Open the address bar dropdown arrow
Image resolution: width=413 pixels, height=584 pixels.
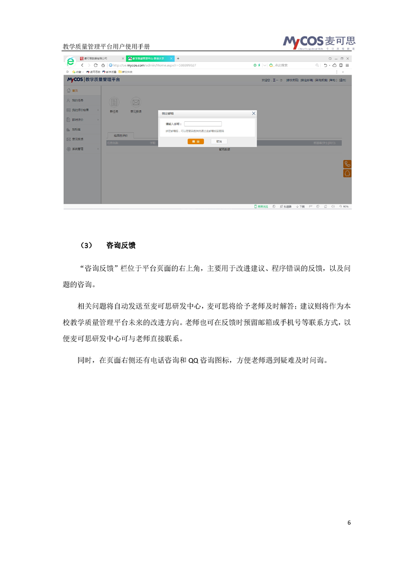click(265, 65)
